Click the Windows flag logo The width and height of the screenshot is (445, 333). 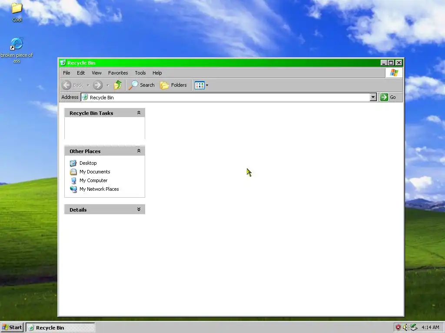tap(394, 73)
